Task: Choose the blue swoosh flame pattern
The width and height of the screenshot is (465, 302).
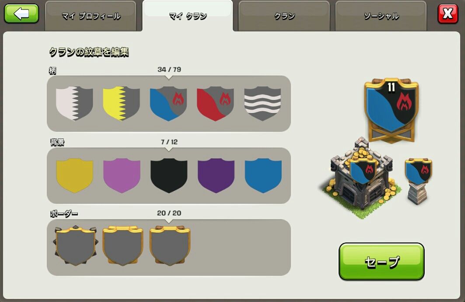Action: (x=168, y=103)
